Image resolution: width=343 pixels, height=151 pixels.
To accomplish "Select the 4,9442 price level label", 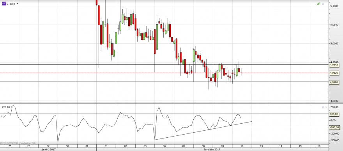I will coord(334,65).
